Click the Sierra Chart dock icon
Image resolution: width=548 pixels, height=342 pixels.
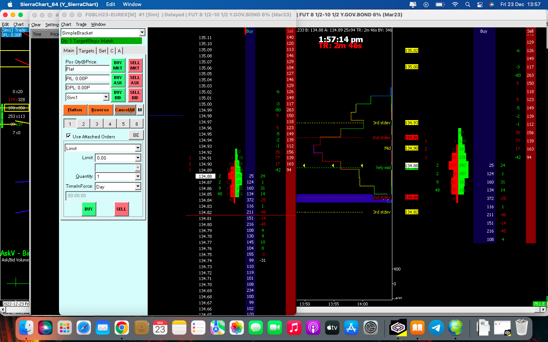(398, 328)
